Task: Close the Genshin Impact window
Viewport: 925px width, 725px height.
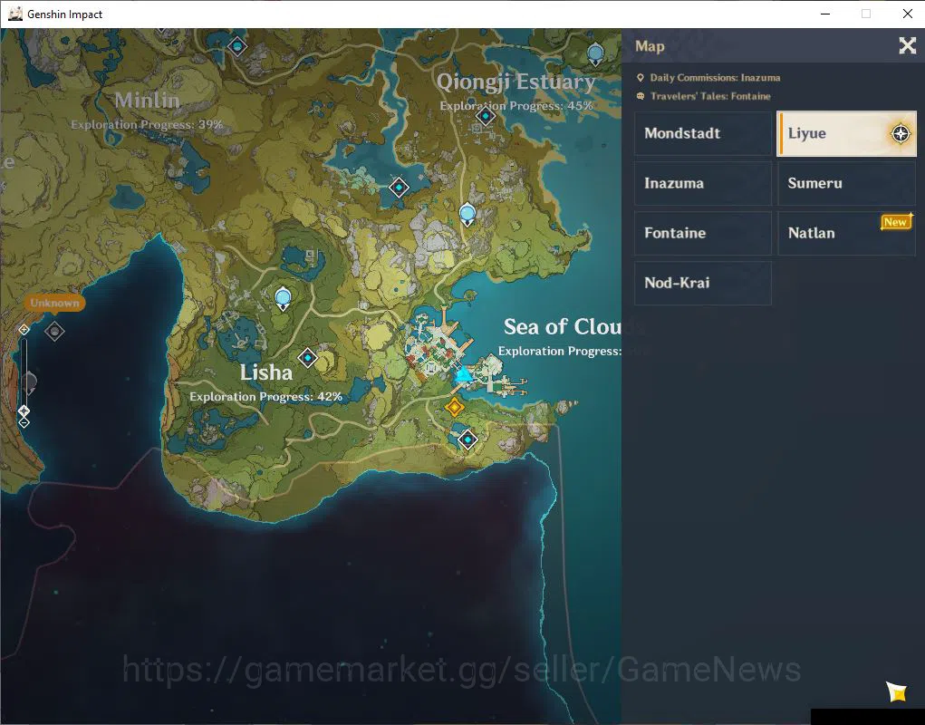Action: (907, 14)
